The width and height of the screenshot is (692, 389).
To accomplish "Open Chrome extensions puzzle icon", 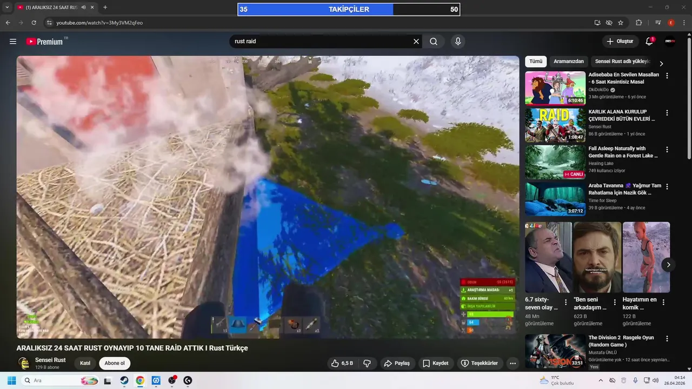I will pyautogui.click(x=639, y=23).
